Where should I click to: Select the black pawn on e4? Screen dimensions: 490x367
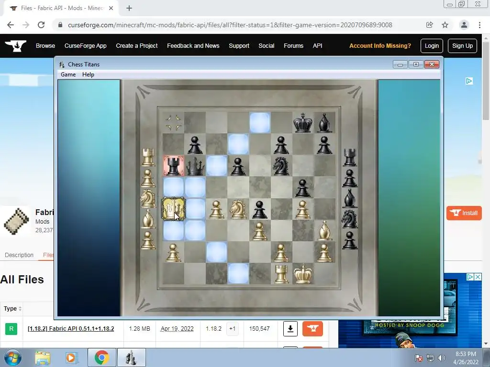pyautogui.click(x=259, y=209)
